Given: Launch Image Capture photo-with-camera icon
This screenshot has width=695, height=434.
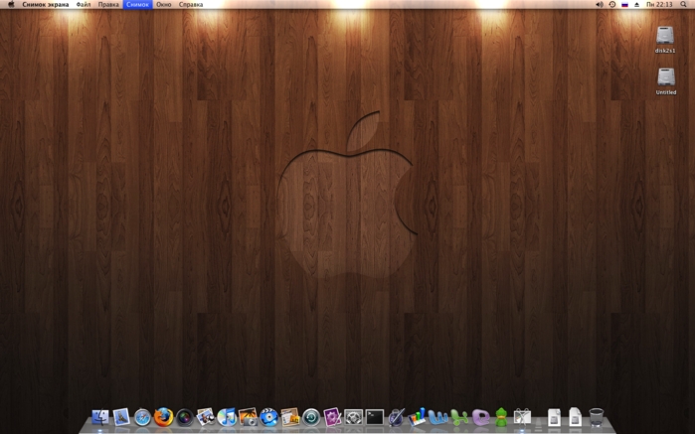Looking at the screenshot, I should coord(248,417).
